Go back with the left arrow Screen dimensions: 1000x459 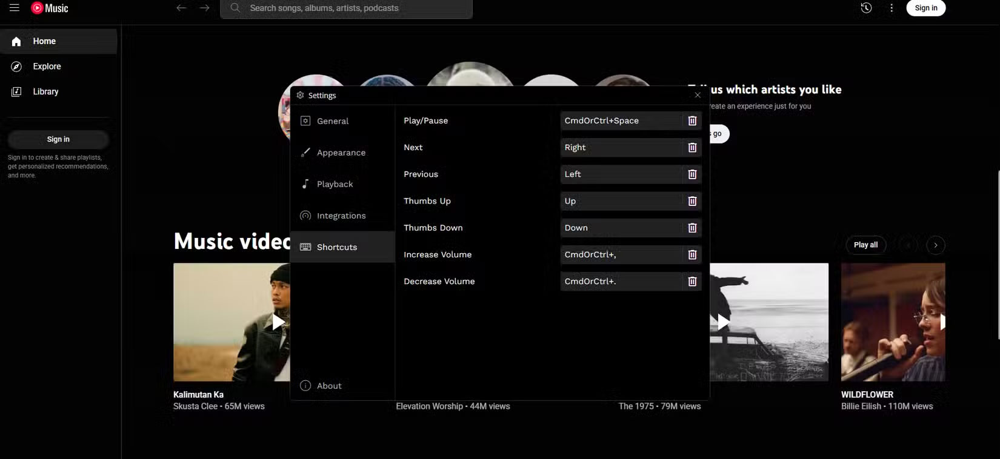point(181,8)
